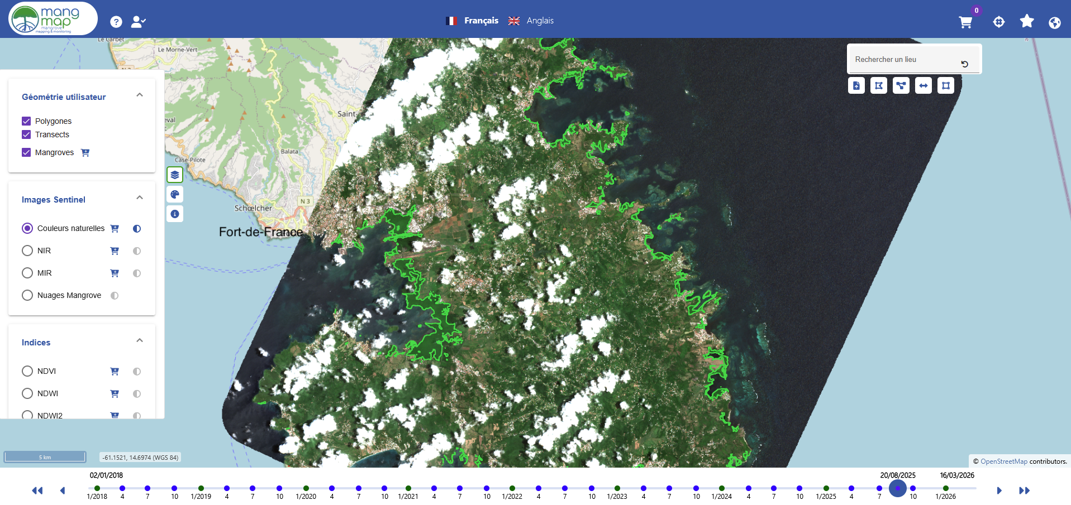
Task: Click the globe icon in header
Action: (1054, 22)
